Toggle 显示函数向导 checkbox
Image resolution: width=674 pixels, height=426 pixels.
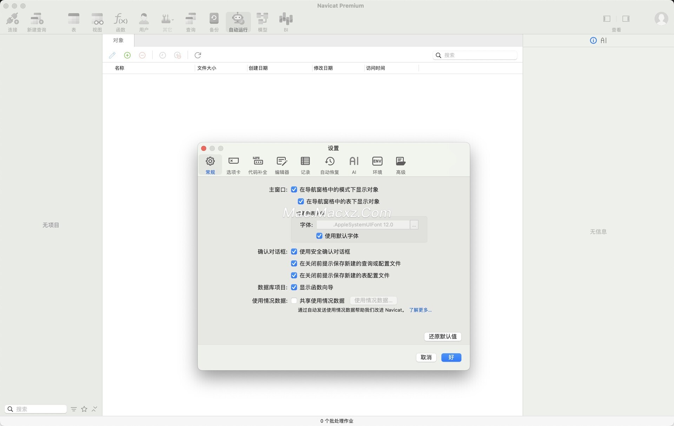pyautogui.click(x=294, y=287)
